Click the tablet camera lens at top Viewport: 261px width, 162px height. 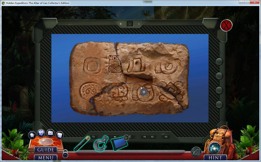[130, 24]
